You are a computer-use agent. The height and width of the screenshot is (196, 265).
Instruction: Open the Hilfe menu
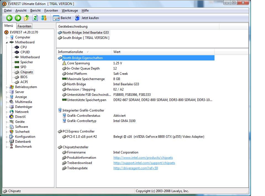85,10
